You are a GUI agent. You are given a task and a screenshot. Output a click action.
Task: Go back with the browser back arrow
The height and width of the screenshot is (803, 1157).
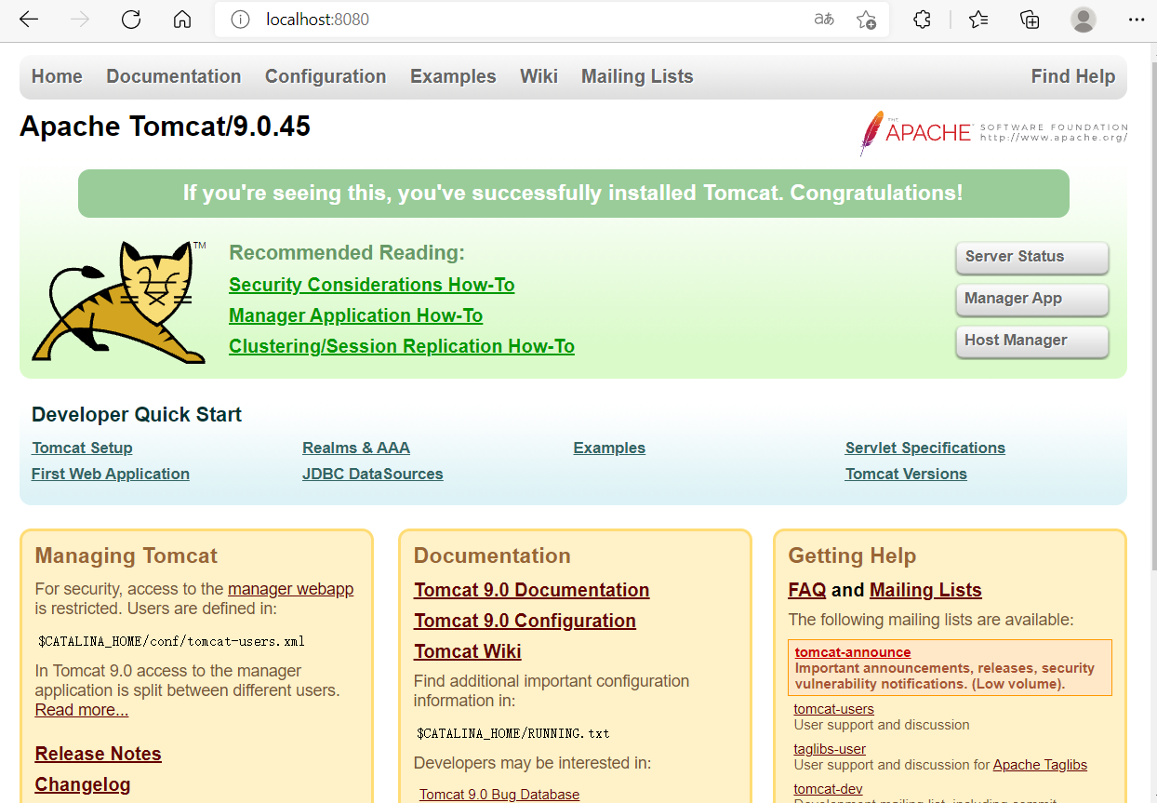(29, 20)
